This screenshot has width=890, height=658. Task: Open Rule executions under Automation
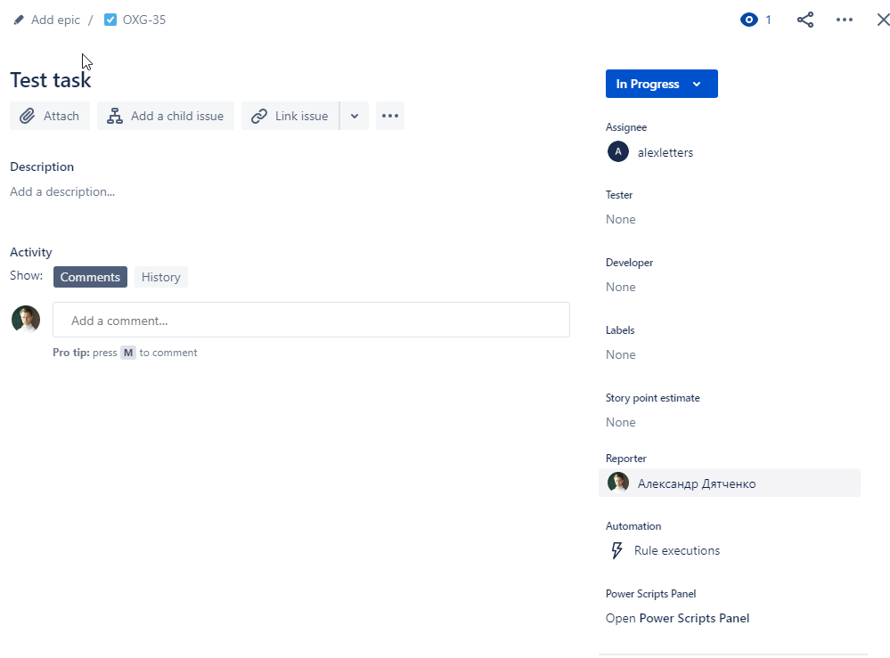point(676,550)
